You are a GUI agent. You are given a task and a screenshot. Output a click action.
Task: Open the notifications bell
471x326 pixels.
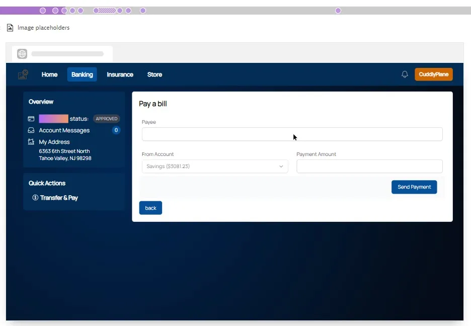(405, 74)
